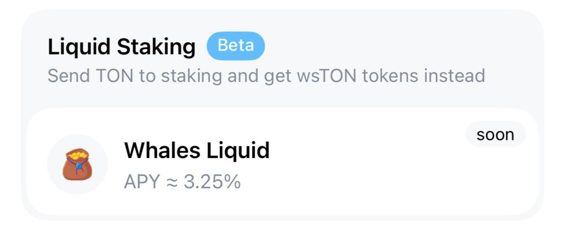Screen dimensions: 565x232
Task: Tap the Beta badge
Action: coord(236,45)
